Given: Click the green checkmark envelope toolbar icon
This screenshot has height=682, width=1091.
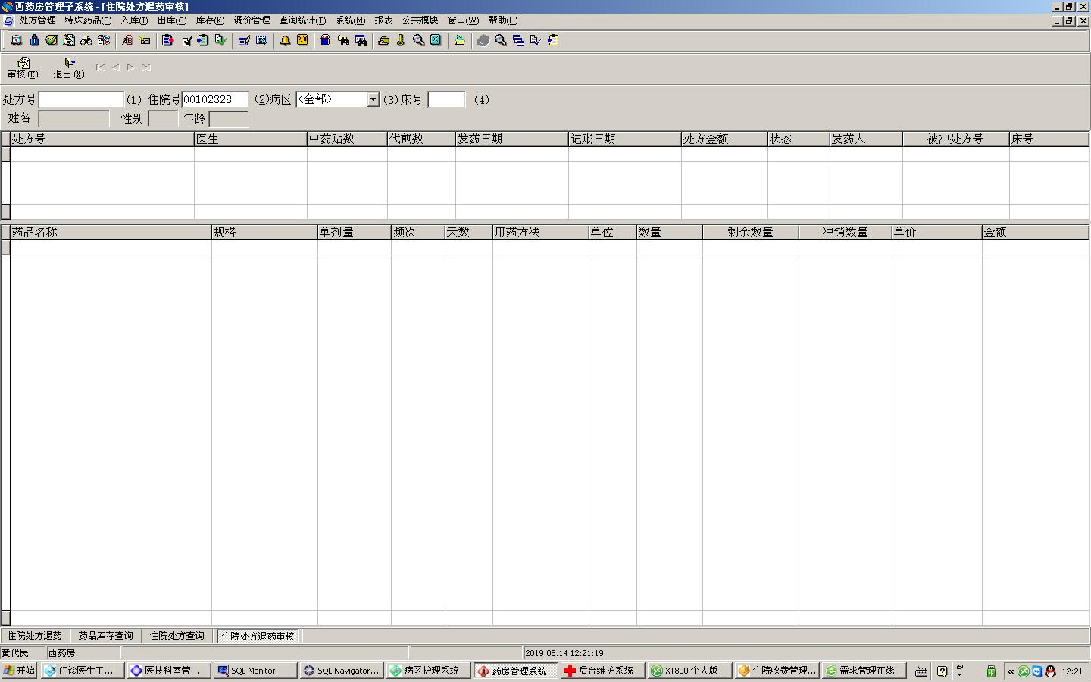Looking at the screenshot, I should click(x=52, y=40).
